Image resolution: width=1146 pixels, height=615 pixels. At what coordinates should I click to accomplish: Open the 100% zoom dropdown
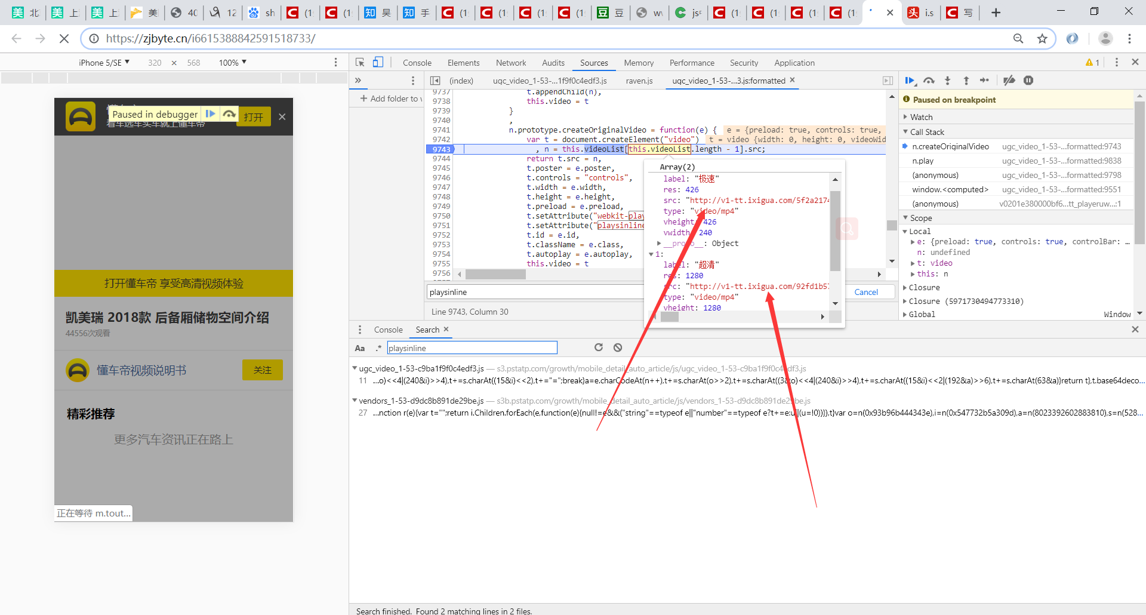(233, 63)
